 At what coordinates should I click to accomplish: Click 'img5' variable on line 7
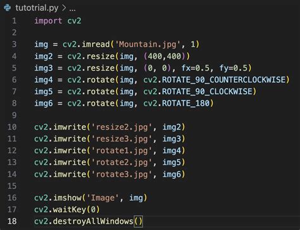click(44, 92)
